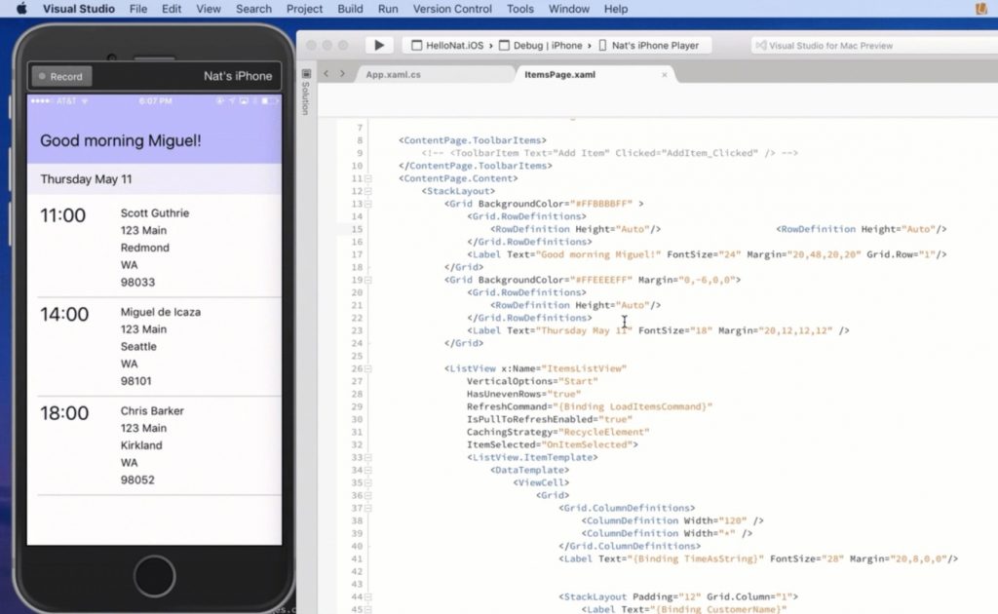Click the "Good morning Miguel!" string on line 17

click(x=599, y=254)
